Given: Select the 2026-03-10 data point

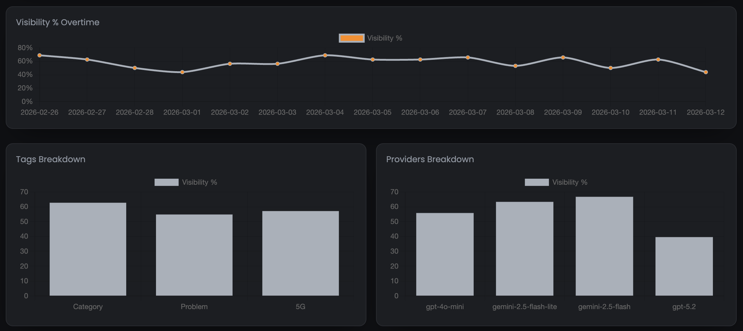Looking at the screenshot, I should [x=610, y=68].
